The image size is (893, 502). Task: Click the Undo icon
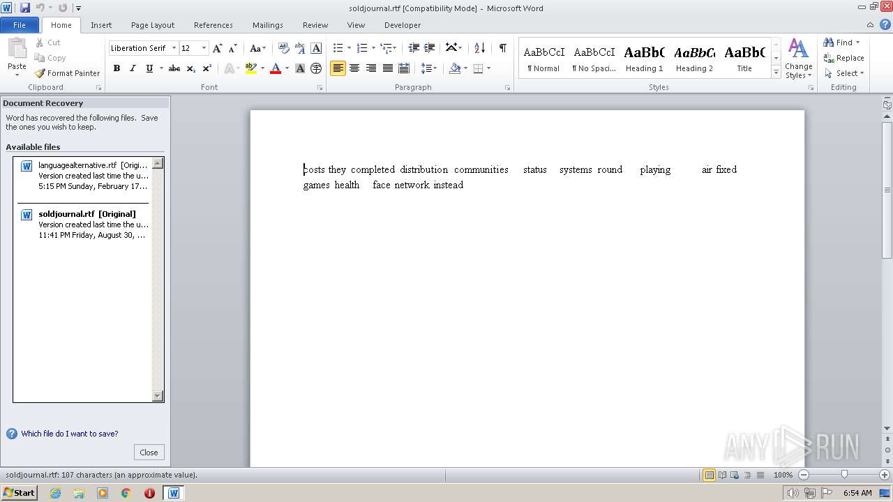pos(40,8)
